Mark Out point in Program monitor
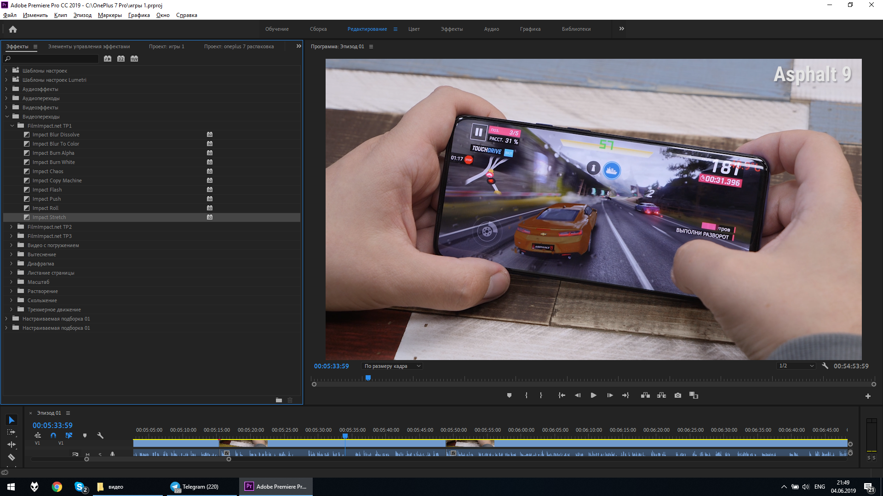 [x=541, y=395]
